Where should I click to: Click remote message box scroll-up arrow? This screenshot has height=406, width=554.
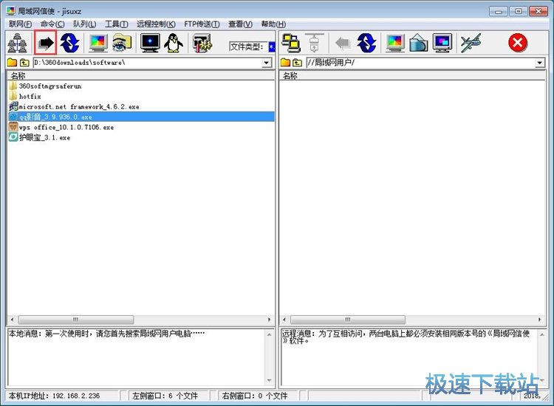pyautogui.click(x=541, y=334)
